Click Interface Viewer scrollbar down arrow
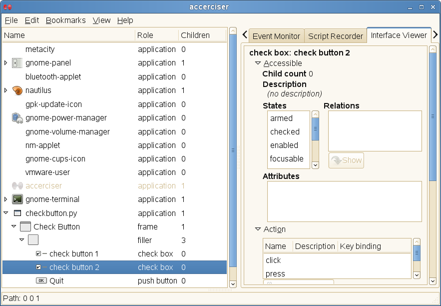The height and width of the screenshot is (306, 441). 433,281
